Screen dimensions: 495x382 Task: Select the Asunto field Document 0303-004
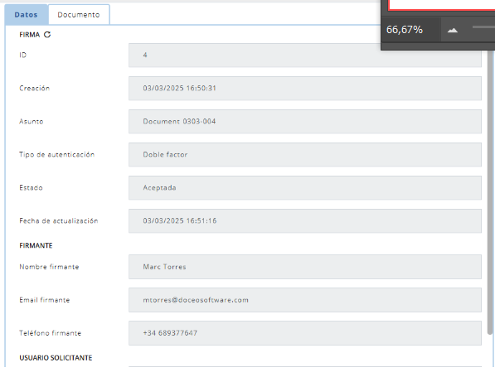pos(304,122)
